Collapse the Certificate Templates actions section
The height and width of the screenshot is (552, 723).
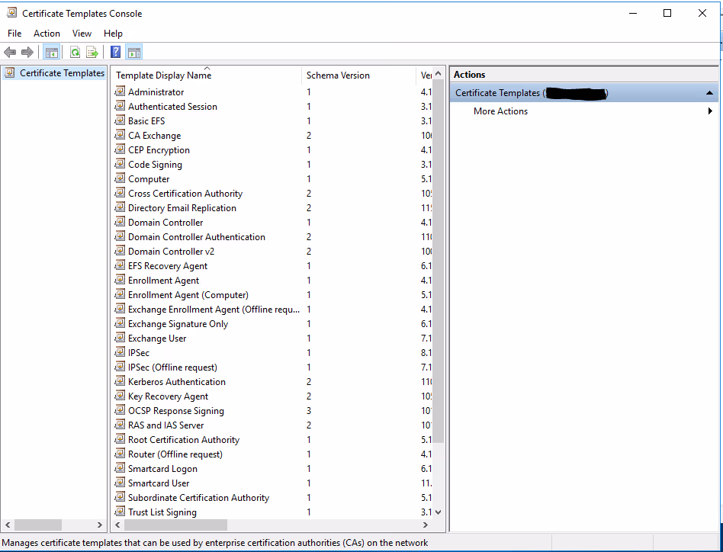coord(710,93)
